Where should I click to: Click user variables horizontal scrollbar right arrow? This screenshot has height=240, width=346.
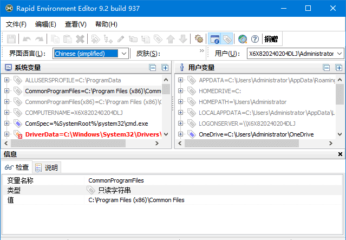click(330, 143)
